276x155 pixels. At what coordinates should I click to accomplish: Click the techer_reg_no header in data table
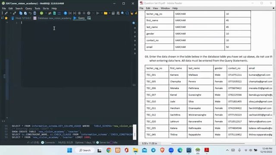[157, 68]
